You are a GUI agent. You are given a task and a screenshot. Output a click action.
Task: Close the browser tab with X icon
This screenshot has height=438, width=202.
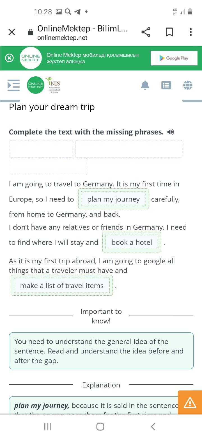[12, 32]
